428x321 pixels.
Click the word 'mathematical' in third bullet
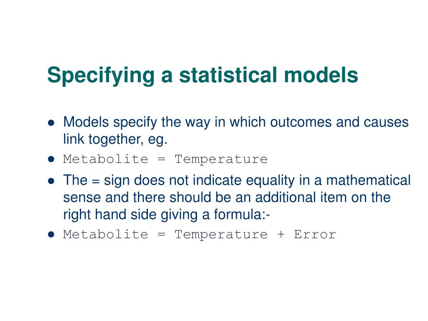[x=369, y=180]
